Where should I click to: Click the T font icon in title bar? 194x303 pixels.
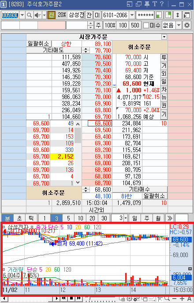click(155, 4)
